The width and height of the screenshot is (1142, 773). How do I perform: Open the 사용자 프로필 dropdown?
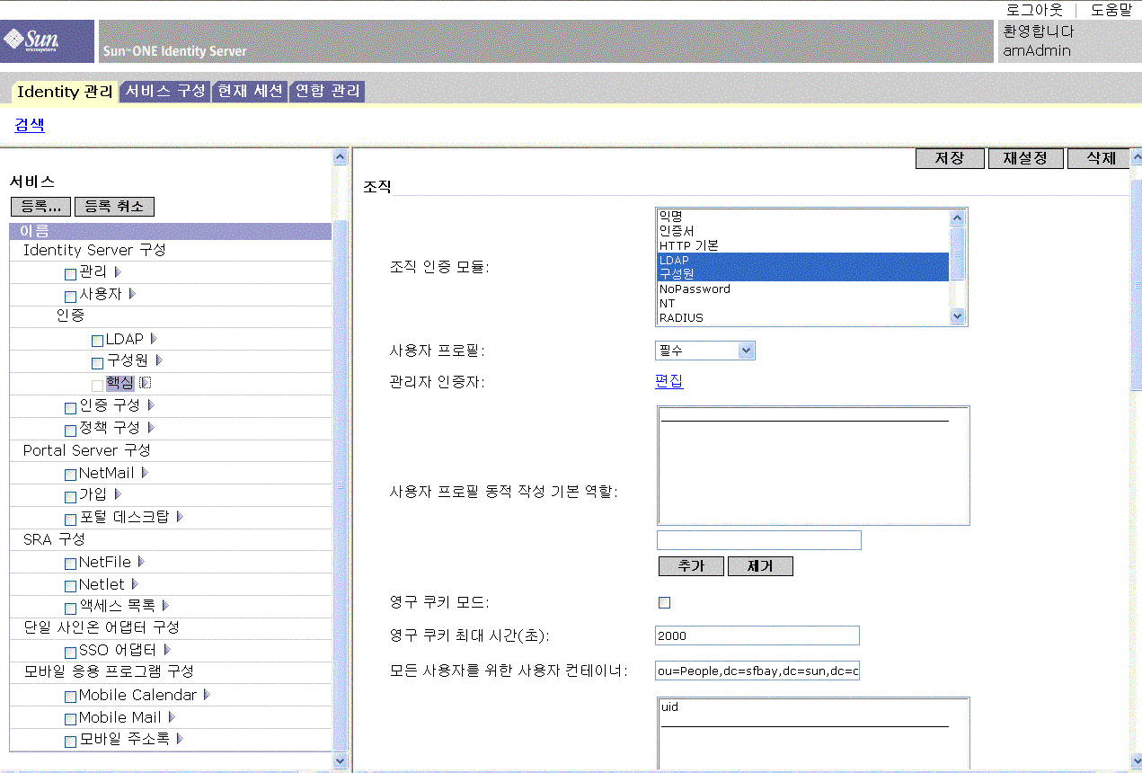tap(705, 351)
